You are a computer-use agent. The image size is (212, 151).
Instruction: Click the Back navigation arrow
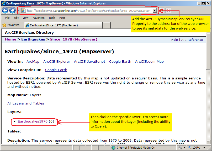click(5, 10)
